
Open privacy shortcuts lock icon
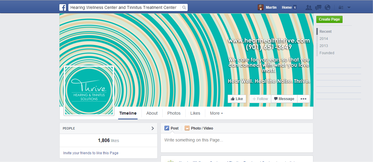pyautogui.click(x=341, y=8)
